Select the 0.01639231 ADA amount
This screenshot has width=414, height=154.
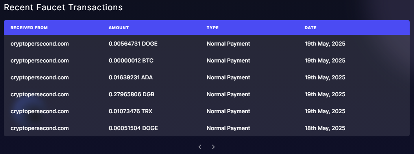tap(131, 77)
